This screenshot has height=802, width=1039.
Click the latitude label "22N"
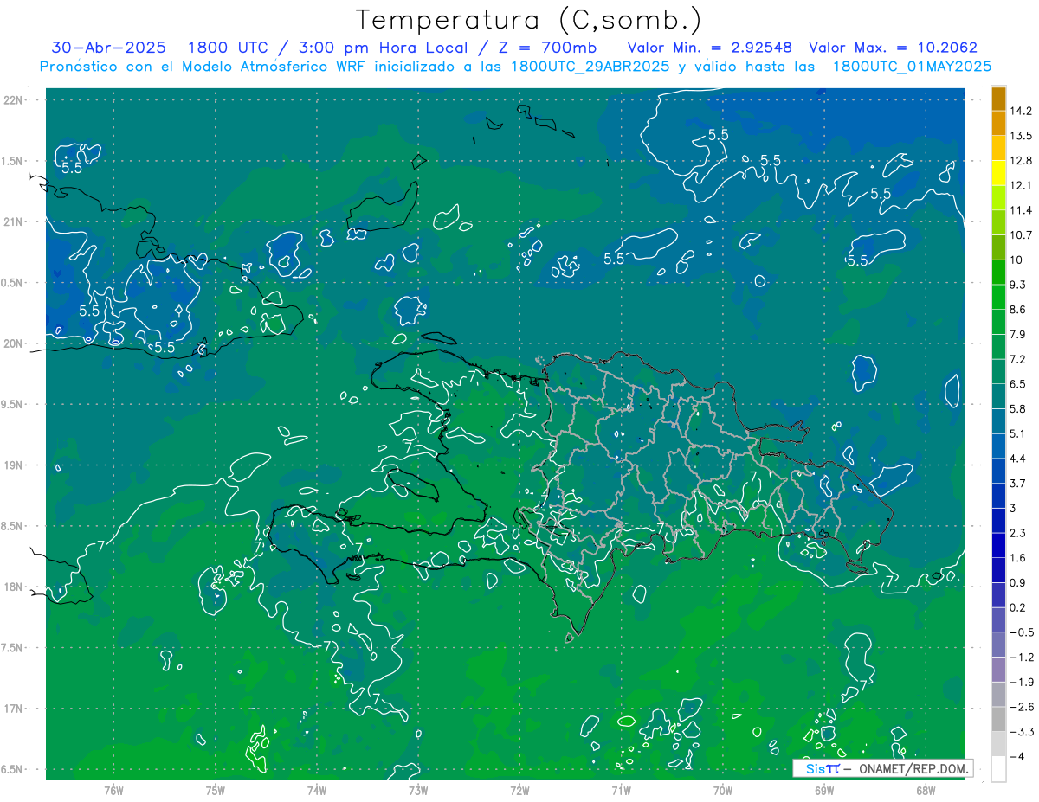[15, 100]
